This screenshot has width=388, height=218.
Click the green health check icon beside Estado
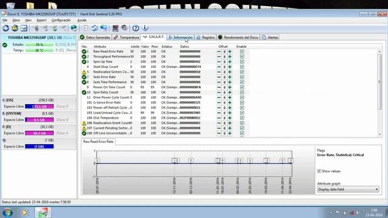(x=5, y=45)
